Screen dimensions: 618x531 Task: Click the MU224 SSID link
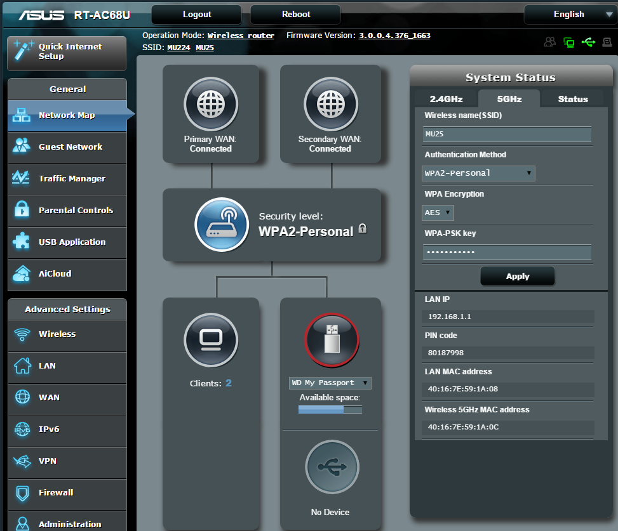178,48
